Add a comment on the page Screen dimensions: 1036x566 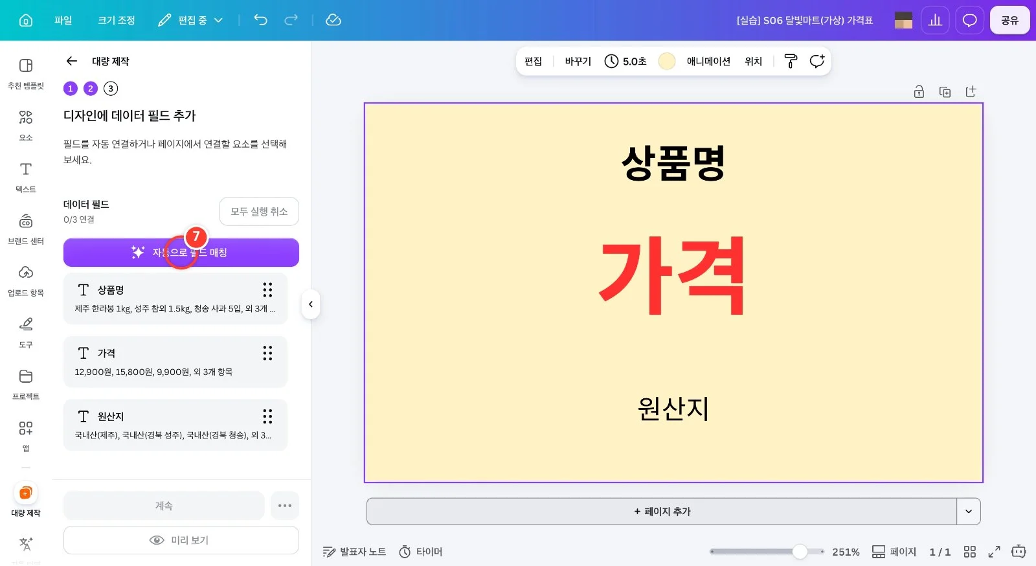coord(817,61)
